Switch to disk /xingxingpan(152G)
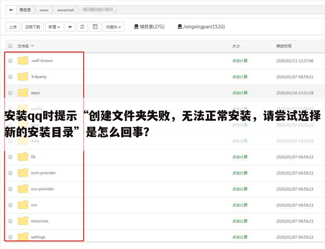325x249 pixels. [201, 26]
